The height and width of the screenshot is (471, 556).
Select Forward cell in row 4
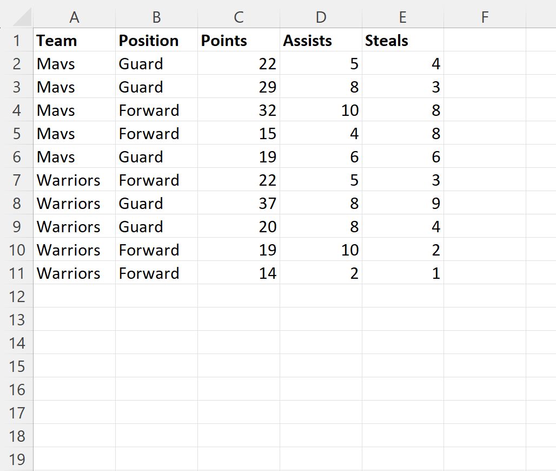pos(156,110)
